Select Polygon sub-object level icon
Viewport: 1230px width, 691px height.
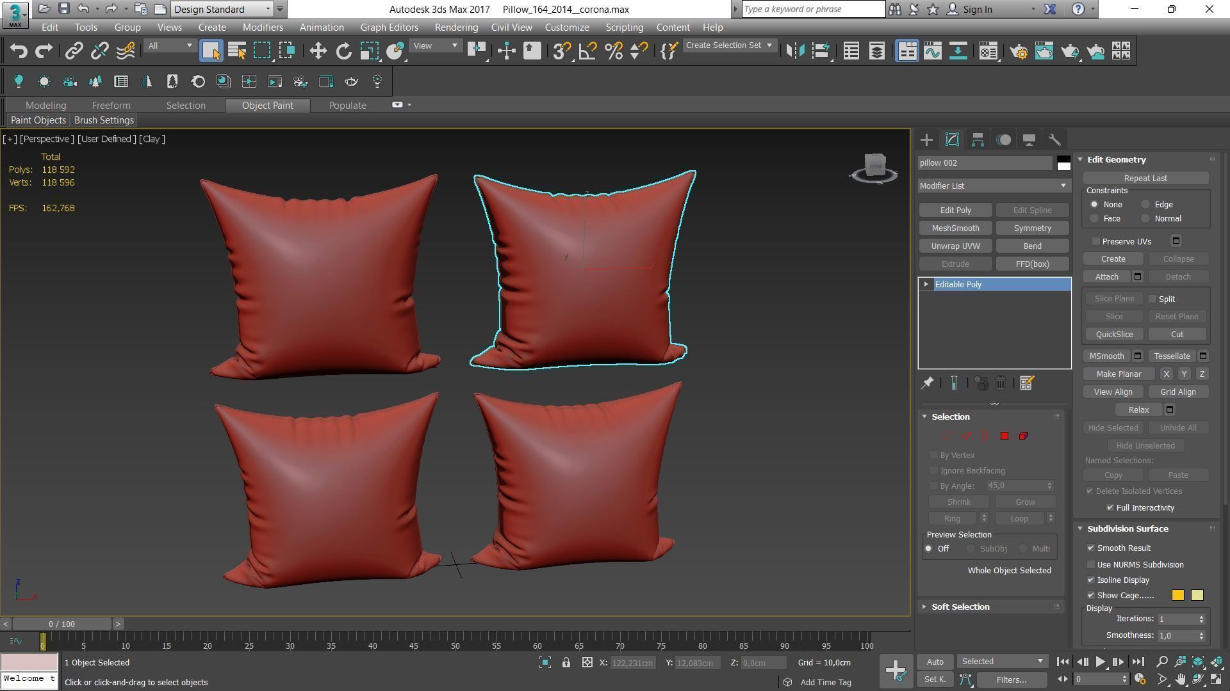(x=1004, y=436)
